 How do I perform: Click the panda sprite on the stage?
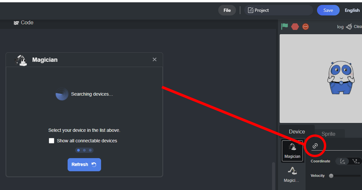341,78
